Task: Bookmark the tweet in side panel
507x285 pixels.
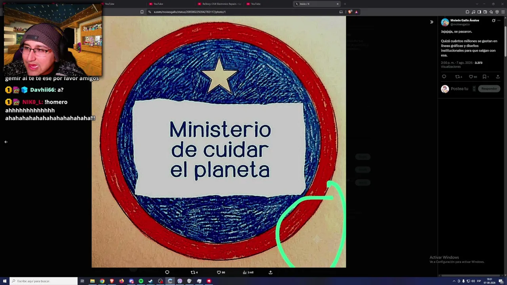Action: [x=485, y=77]
